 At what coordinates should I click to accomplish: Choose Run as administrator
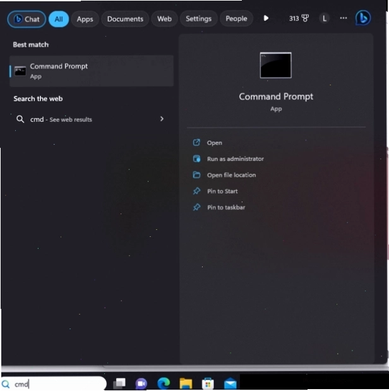pyautogui.click(x=236, y=159)
